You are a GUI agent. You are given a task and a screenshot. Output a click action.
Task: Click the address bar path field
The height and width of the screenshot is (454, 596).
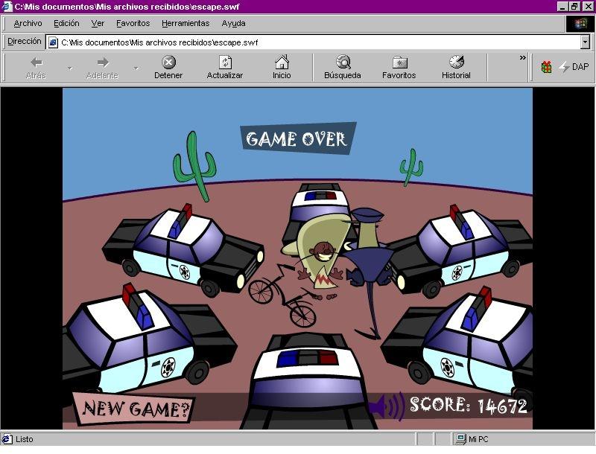313,42
